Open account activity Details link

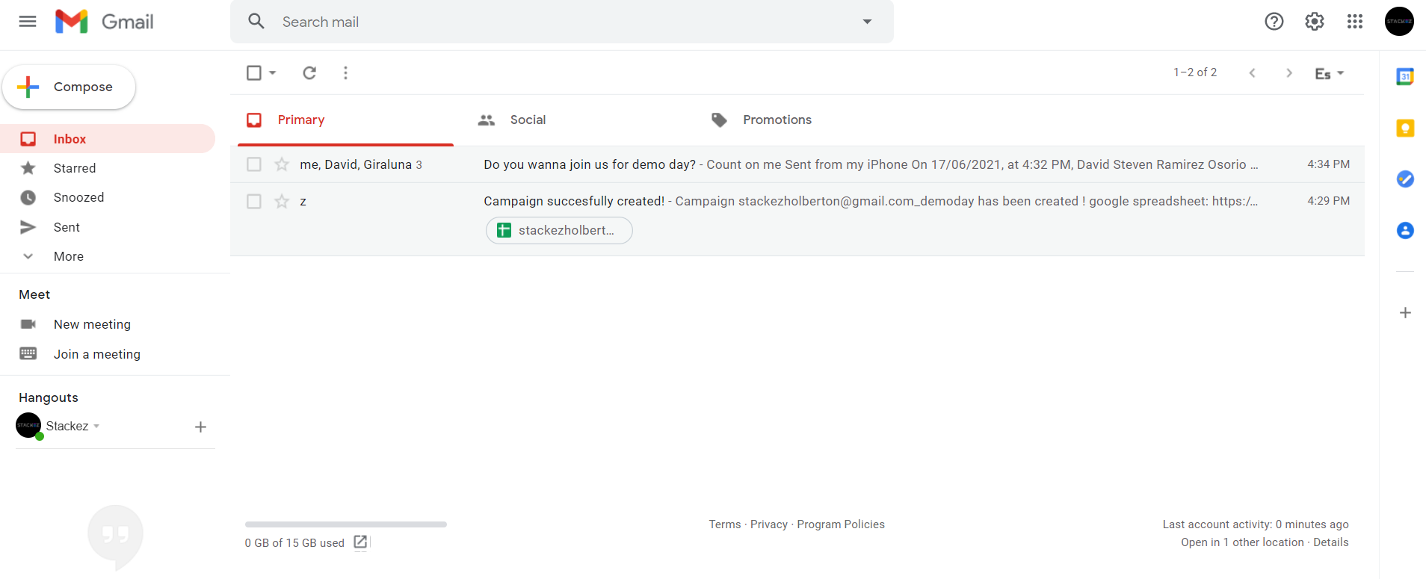pos(1330,542)
